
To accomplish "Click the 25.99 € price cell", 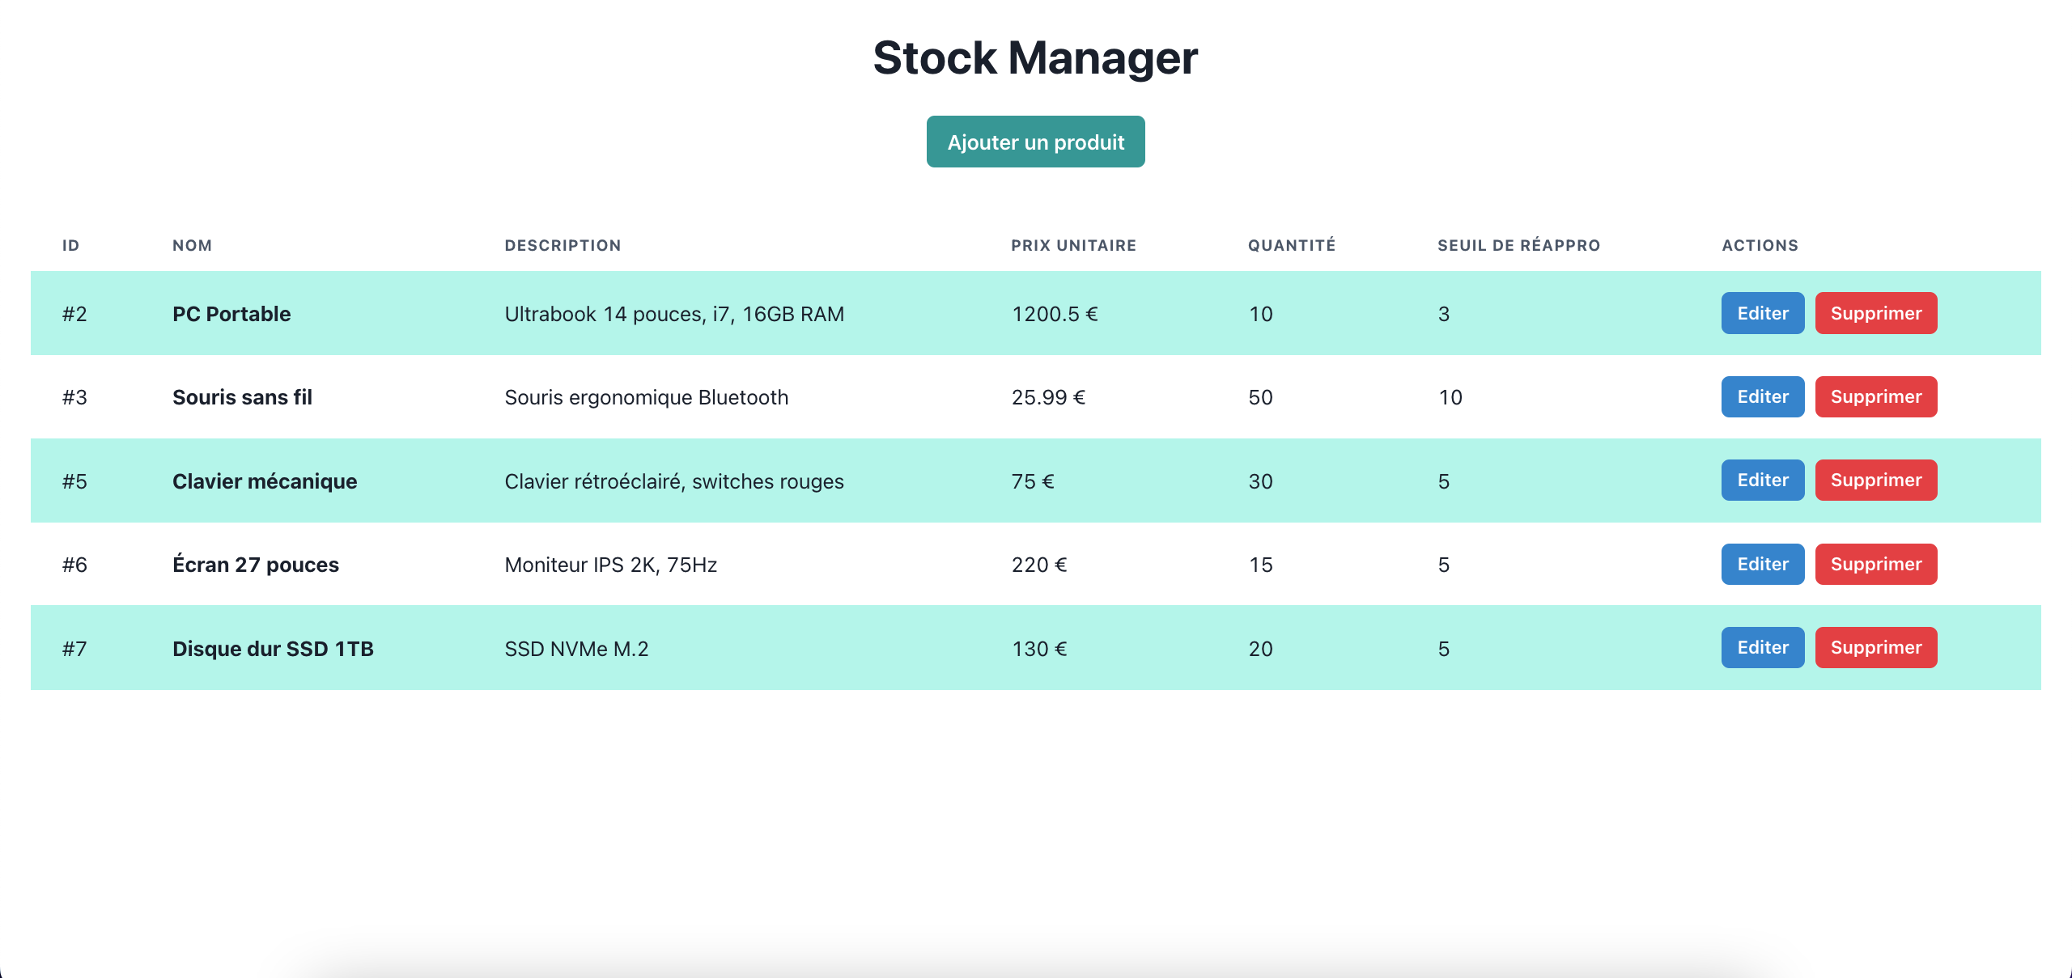I will [1048, 397].
